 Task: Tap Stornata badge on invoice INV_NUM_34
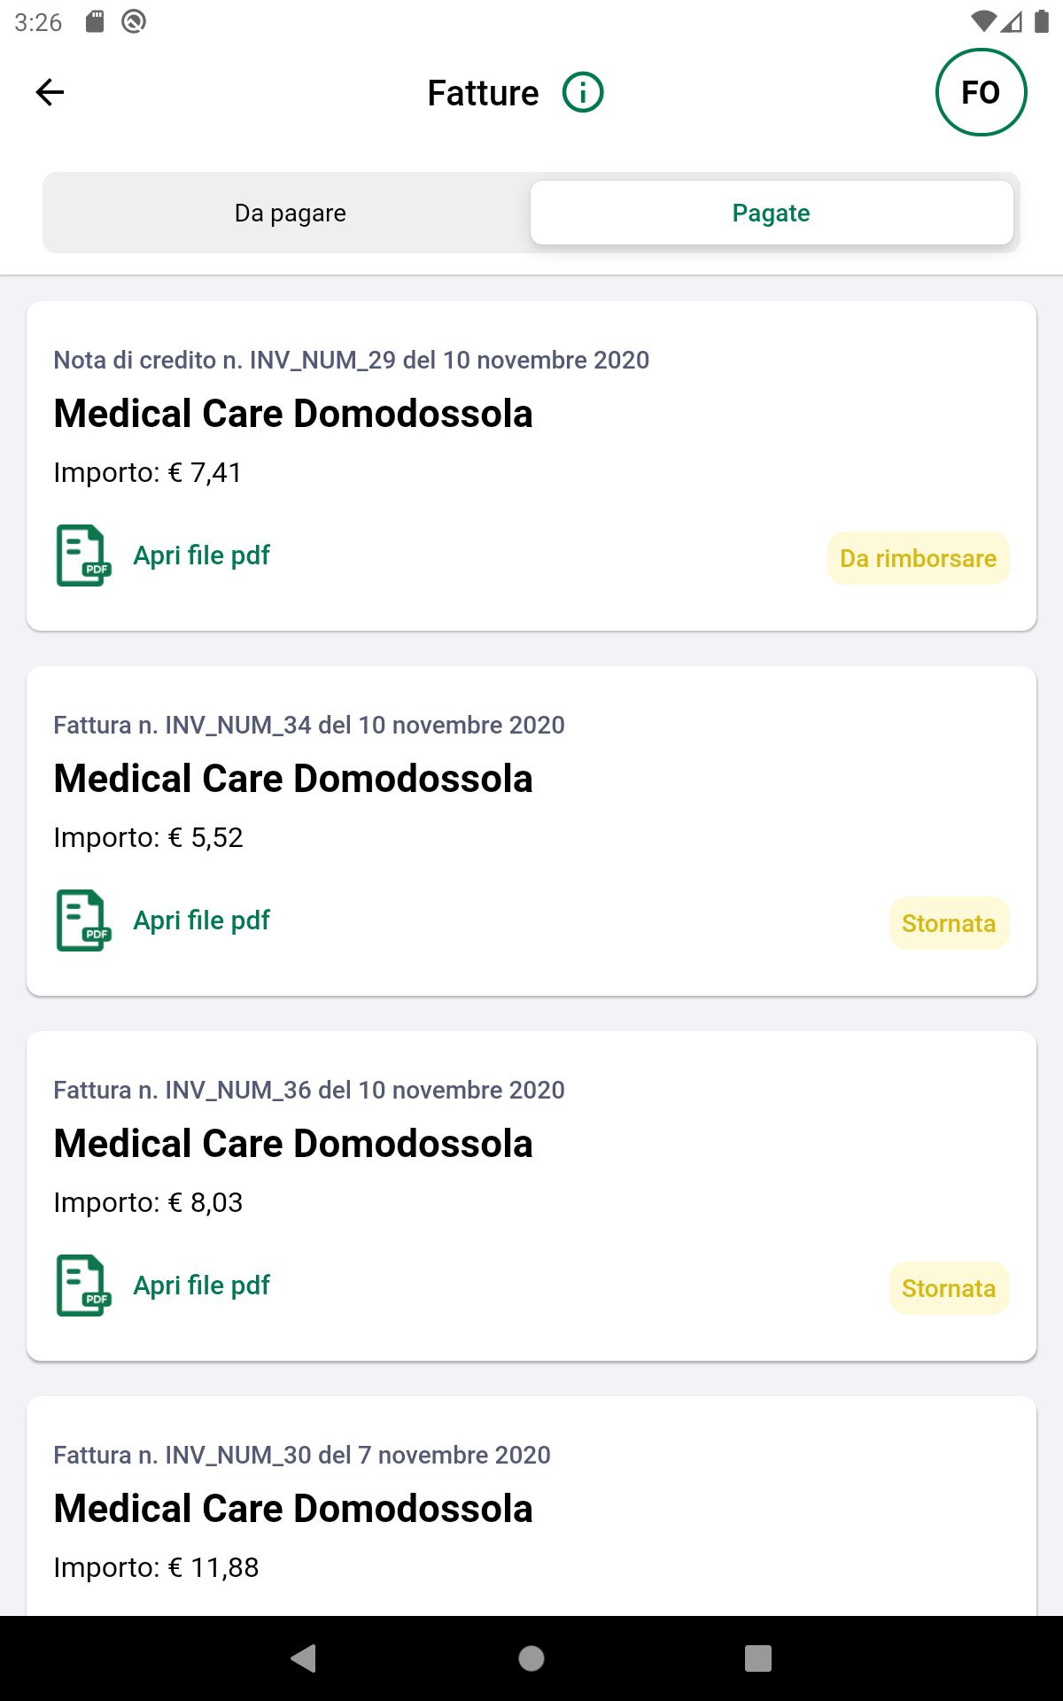click(x=949, y=924)
